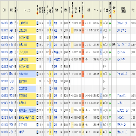Open 報知杯弥生ディープ記念(GII) race result
The width and height of the screenshot is (136, 136).
click(x=27, y=111)
